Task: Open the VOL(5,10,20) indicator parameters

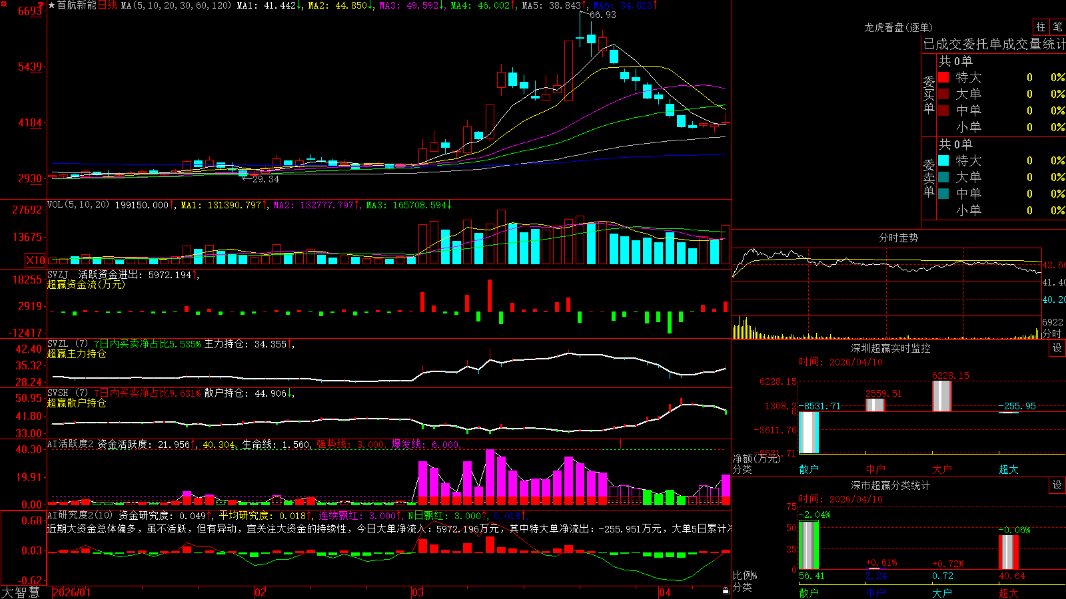Action: point(78,205)
